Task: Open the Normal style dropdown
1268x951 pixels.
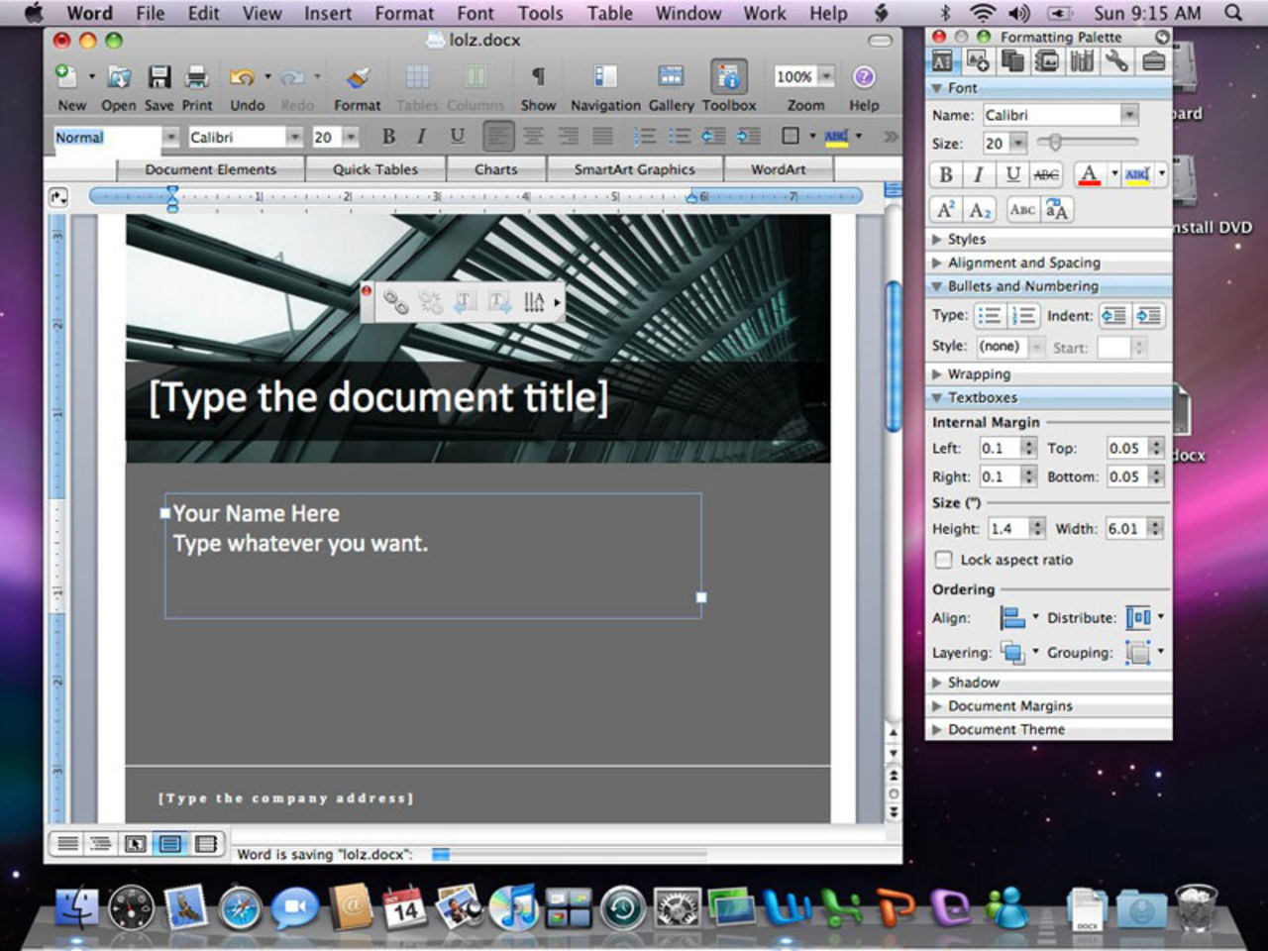Action: (170, 137)
